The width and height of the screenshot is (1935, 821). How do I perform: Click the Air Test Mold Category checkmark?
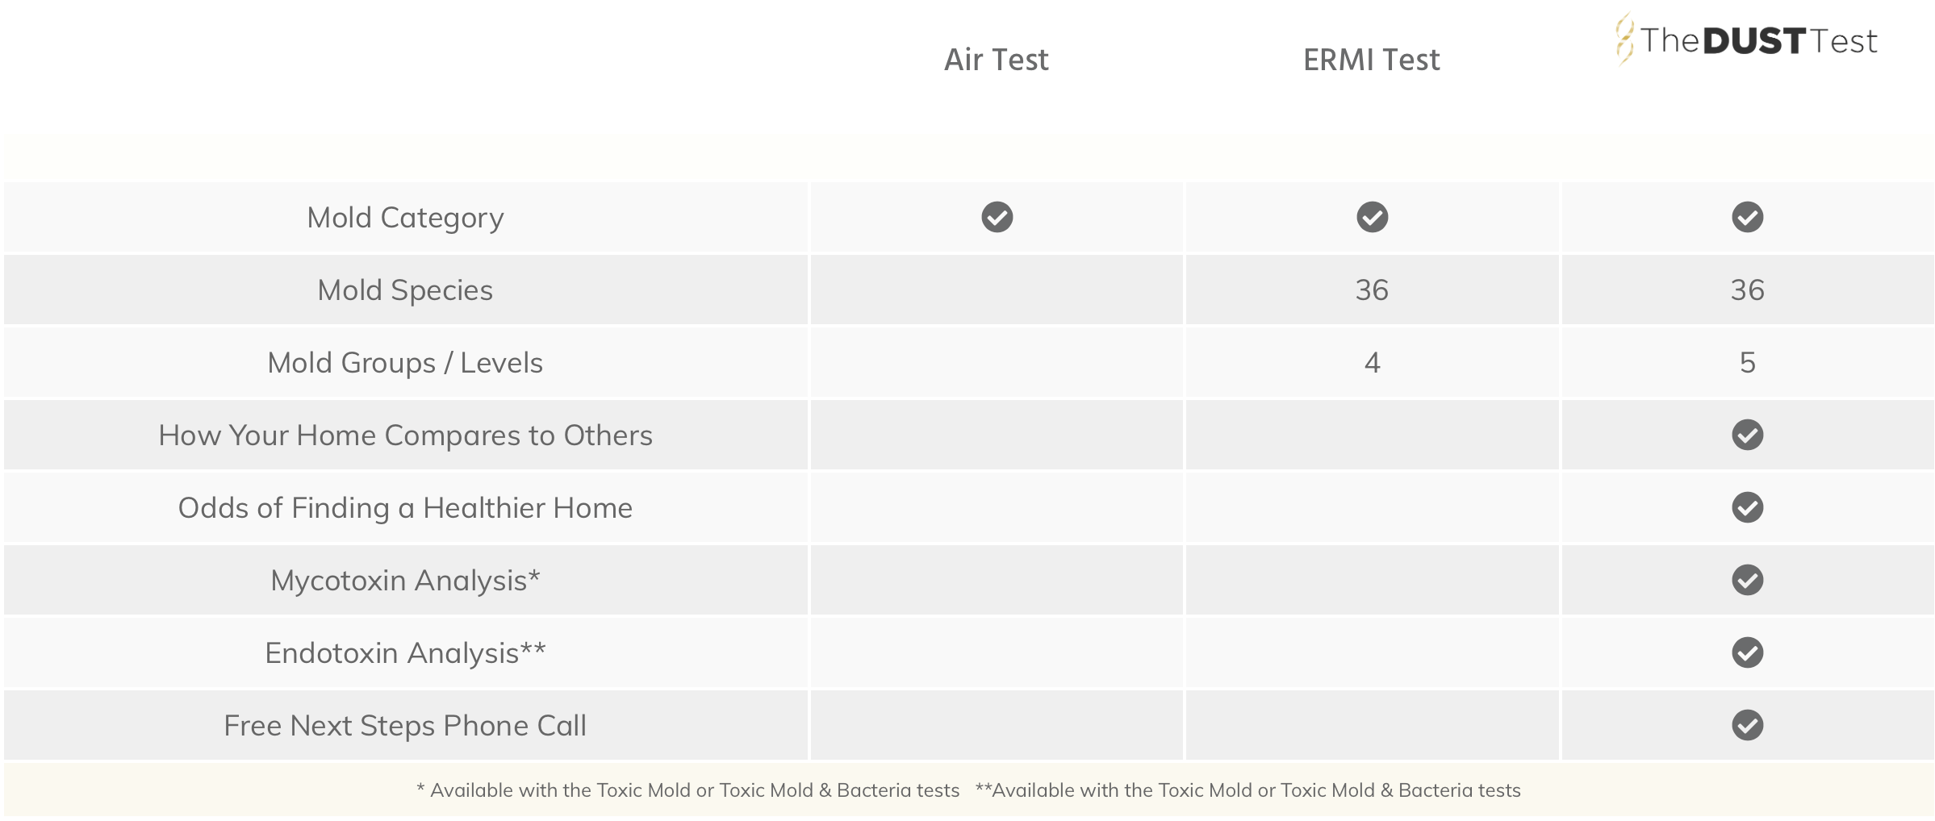point(997,217)
